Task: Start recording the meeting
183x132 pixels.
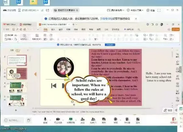Action: 116,120
